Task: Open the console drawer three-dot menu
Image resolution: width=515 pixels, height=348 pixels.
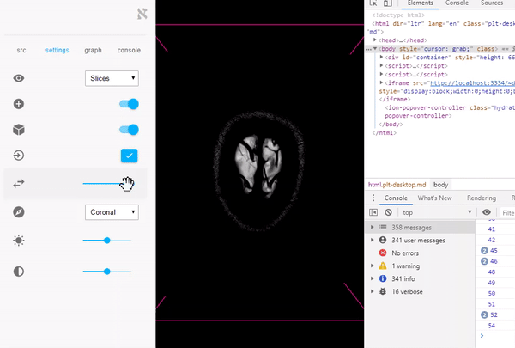Action: pyautogui.click(x=373, y=198)
